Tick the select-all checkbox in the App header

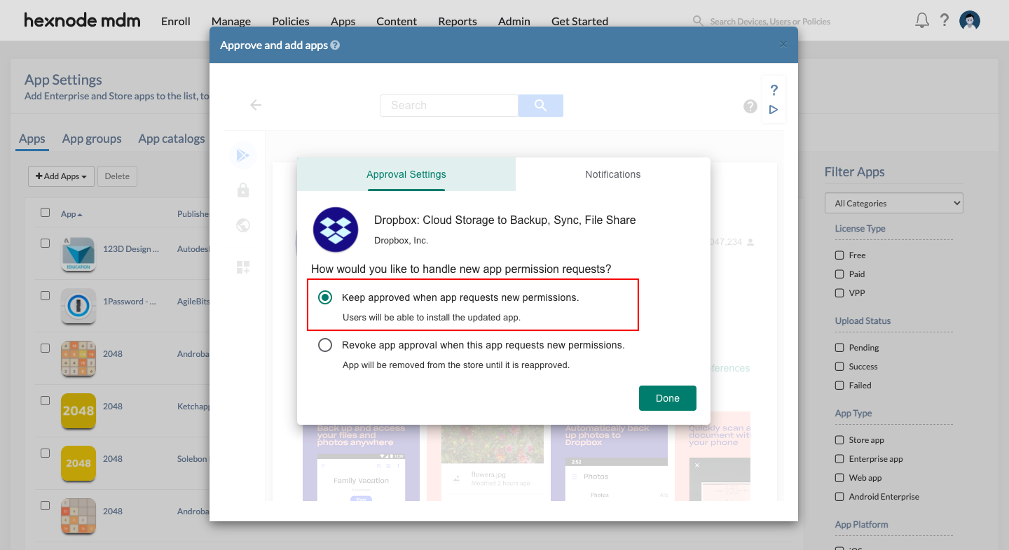[45, 213]
